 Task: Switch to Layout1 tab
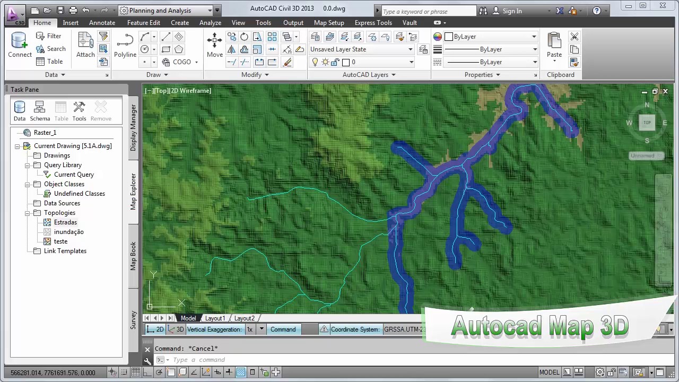coord(215,318)
